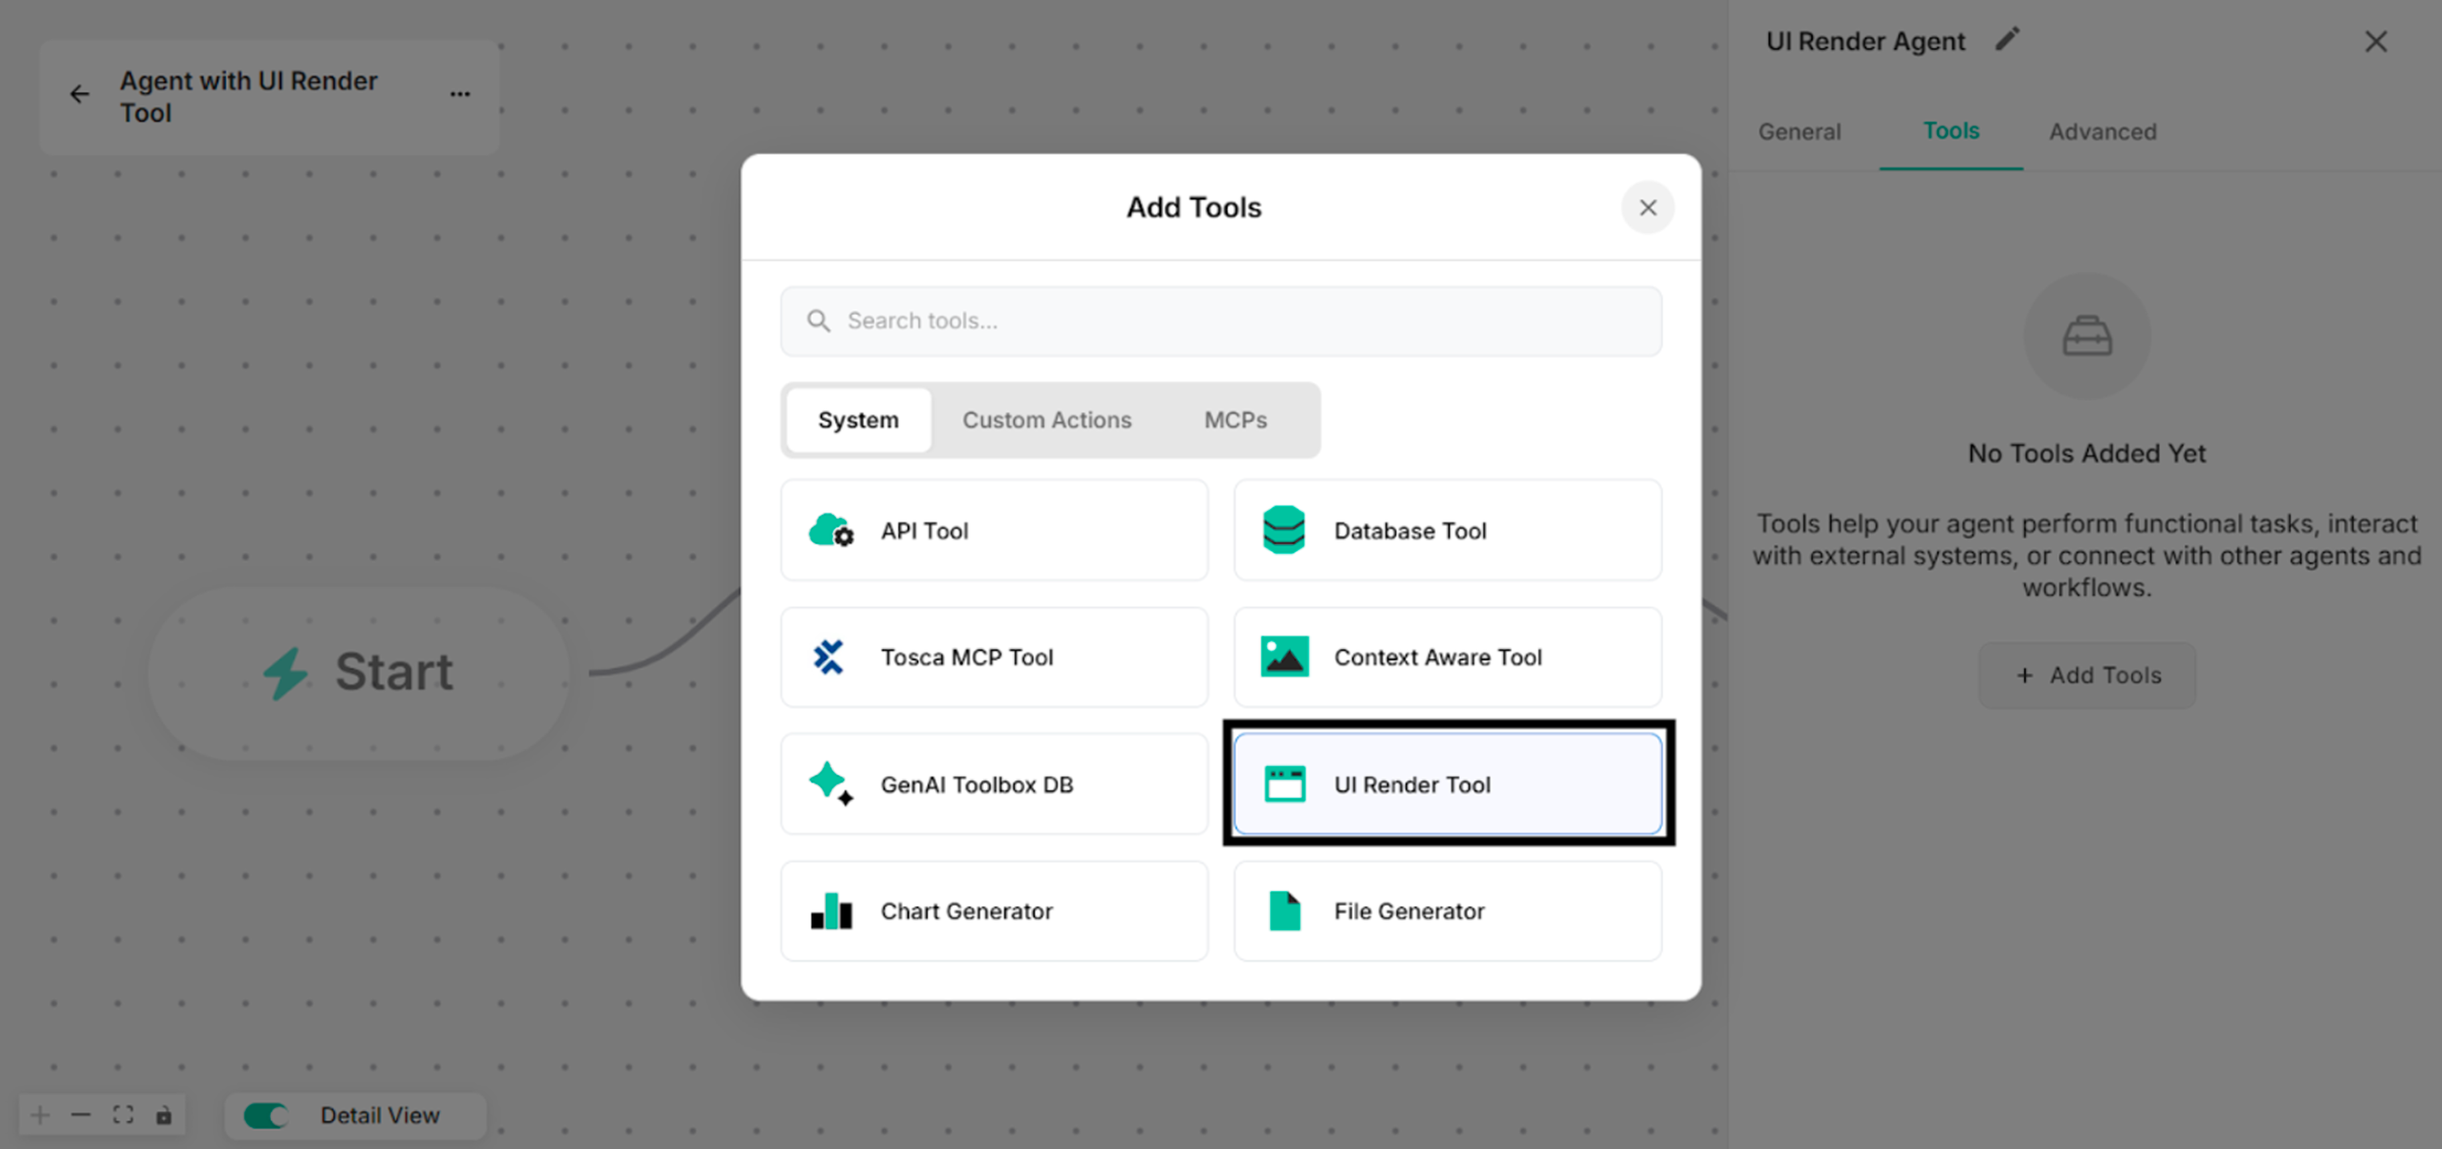Select the Tools tab in agent panel

coord(1951,132)
